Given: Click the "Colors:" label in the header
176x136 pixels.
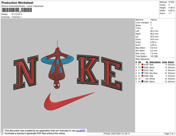Looking at the screenshot, I should 163,5.
